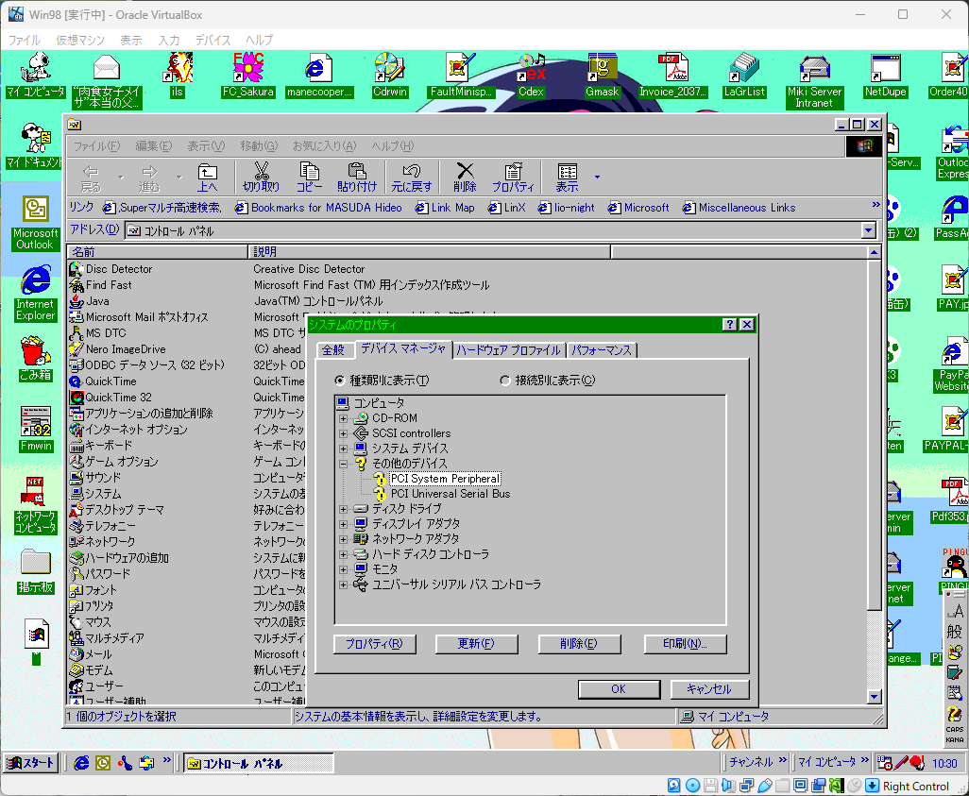This screenshot has height=796, width=969.
Task: Open the Internet Explorer desktop icon
Action: 35,281
